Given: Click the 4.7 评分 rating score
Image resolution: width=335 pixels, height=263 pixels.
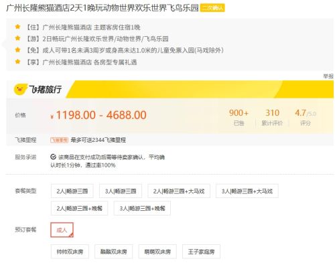Looking at the screenshot, I should pos(306,117).
